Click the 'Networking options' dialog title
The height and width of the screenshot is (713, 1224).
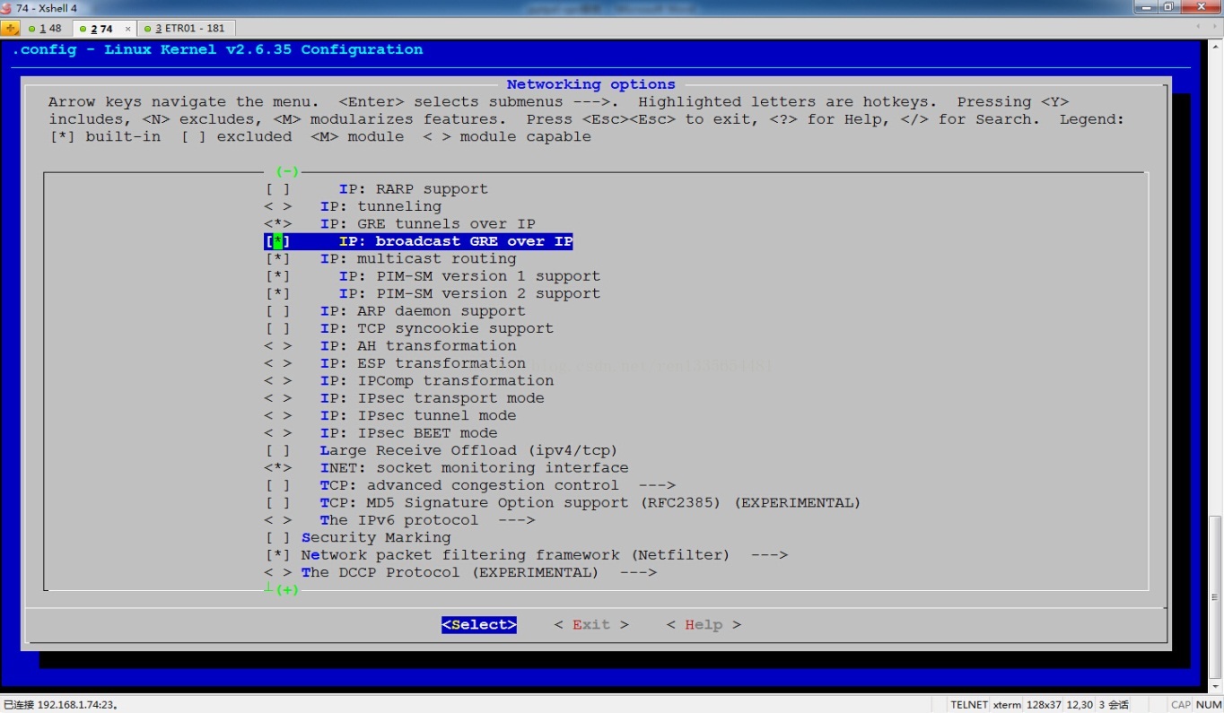590,84
